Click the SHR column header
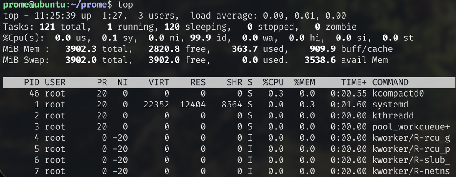The width and height of the screenshot is (456, 177). point(233,82)
